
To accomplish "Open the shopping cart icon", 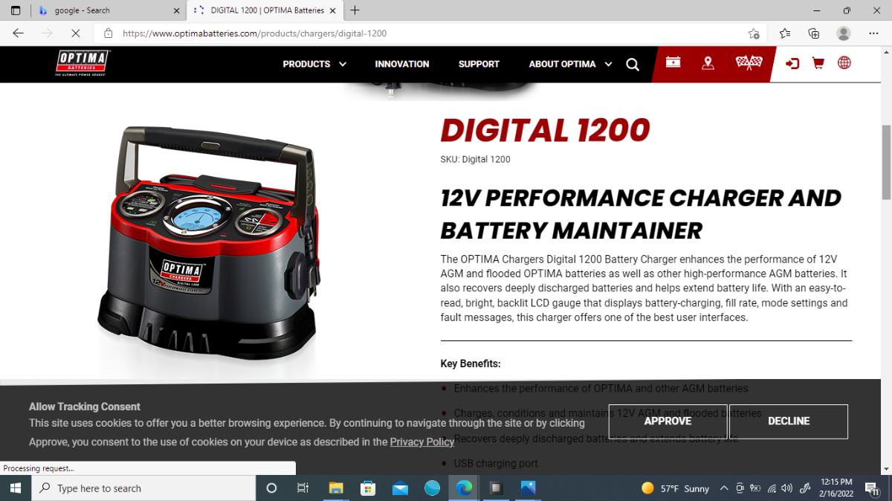I will click(818, 63).
